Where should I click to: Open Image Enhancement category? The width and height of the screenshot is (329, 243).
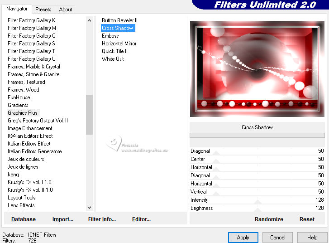pyautogui.click(x=30, y=128)
